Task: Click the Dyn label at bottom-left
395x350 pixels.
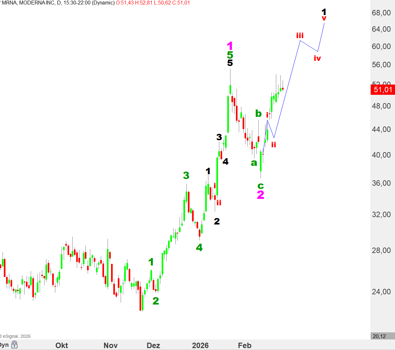Action: 4,345
